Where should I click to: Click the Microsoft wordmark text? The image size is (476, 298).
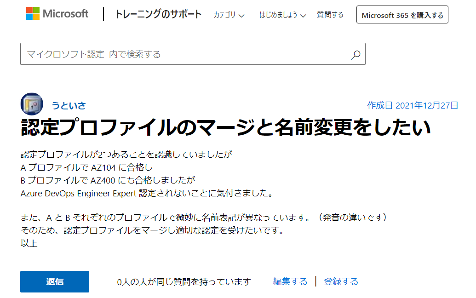pyautogui.click(x=65, y=14)
